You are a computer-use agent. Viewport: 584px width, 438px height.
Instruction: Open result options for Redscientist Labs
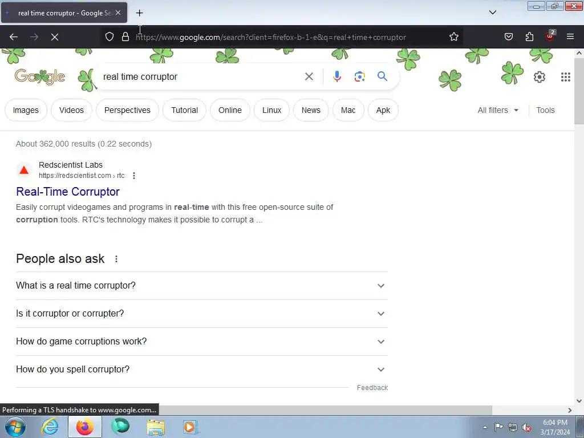pos(134,176)
